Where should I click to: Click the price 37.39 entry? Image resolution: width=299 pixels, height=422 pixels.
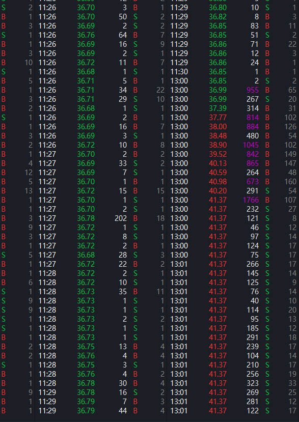[218, 108]
